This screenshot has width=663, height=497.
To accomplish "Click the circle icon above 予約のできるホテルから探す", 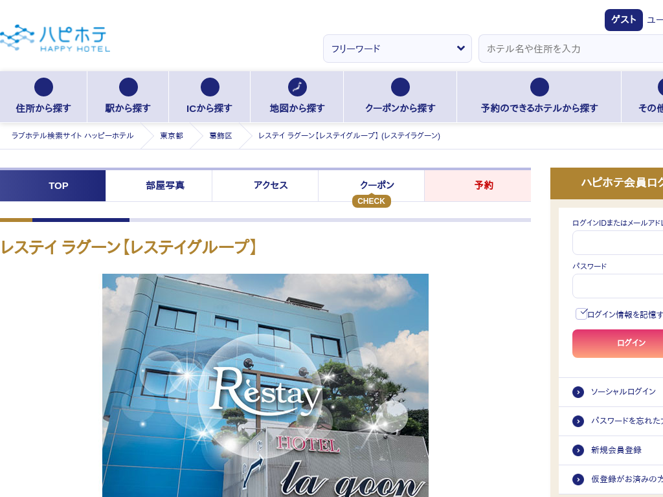I will tap(539, 87).
